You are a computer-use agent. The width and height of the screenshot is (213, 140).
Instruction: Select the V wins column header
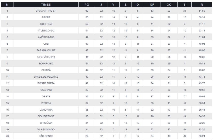point(113,5)
